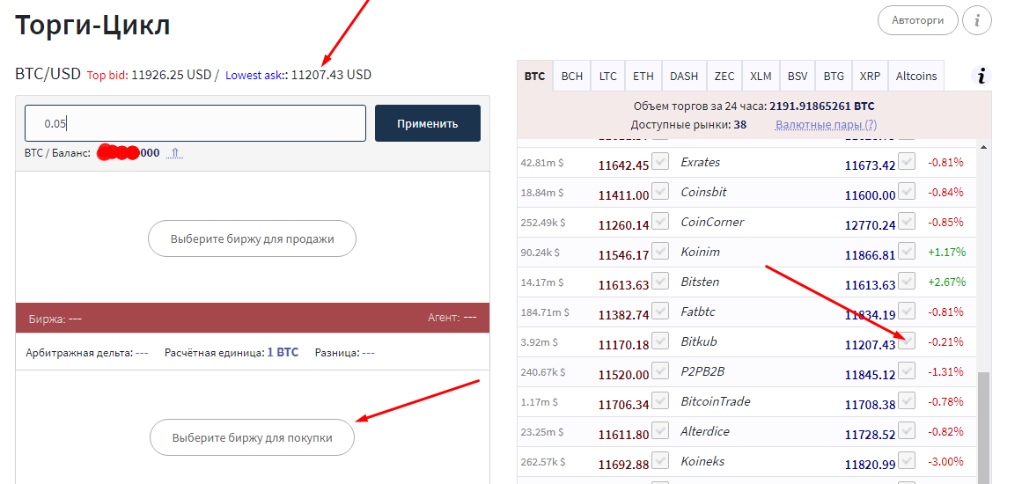Check BitcoinTrade ask checkbox at 11708.38
1022x484 pixels.
(x=907, y=401)
